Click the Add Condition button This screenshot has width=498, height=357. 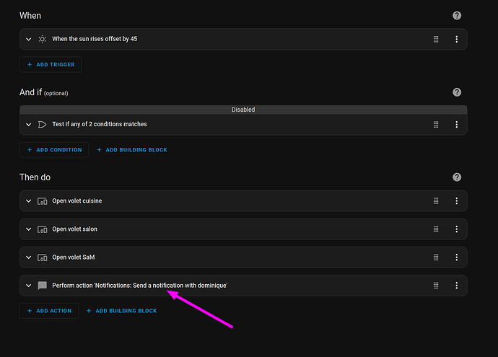(54, 150)
